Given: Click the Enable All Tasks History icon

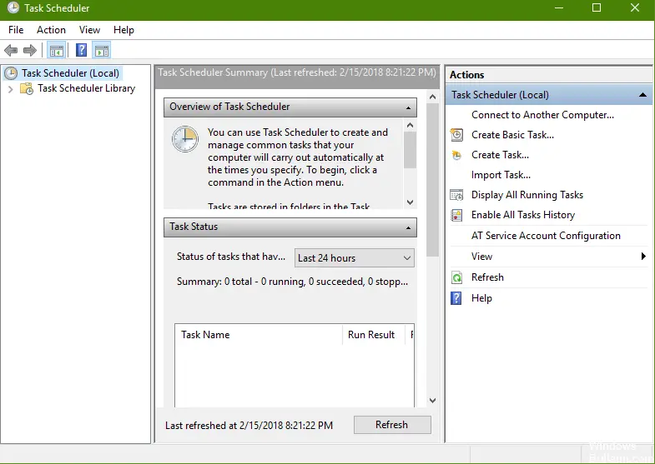Looking at the screenshot, I should (456, 215).
